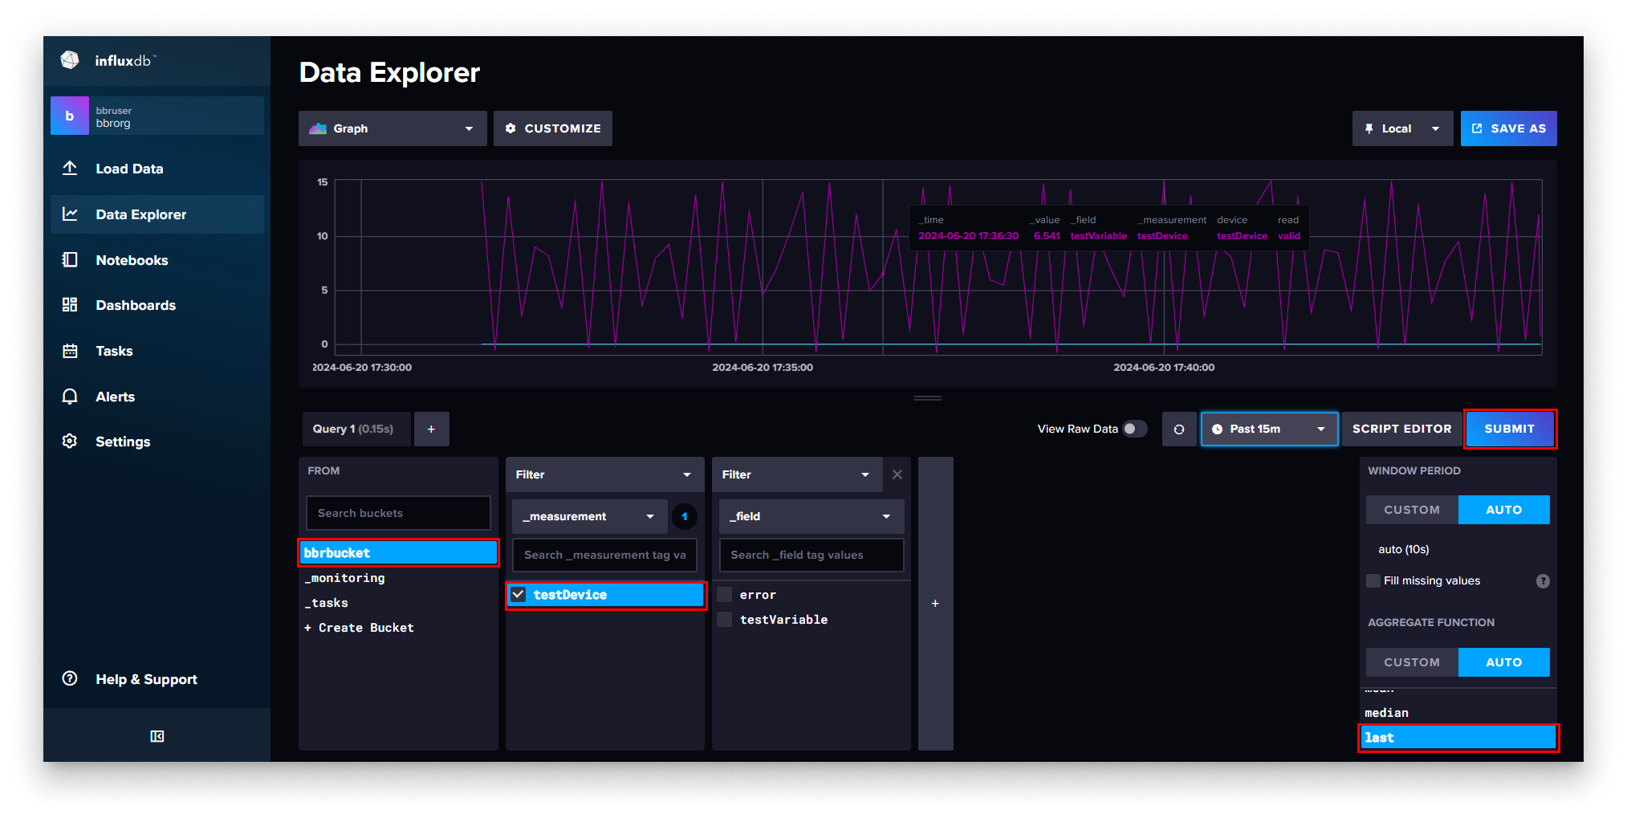Click the refresh query icon
The image size is (1627, 814).
(1178, 429)
